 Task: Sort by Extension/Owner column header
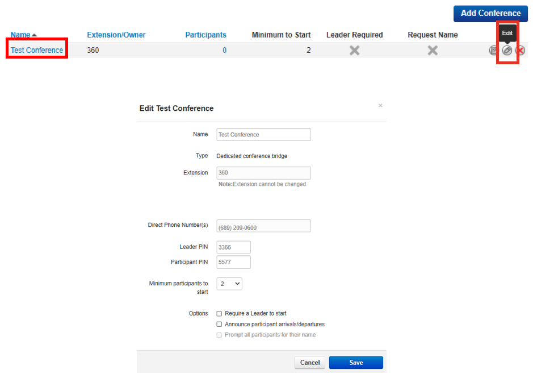tap(116, 35)
